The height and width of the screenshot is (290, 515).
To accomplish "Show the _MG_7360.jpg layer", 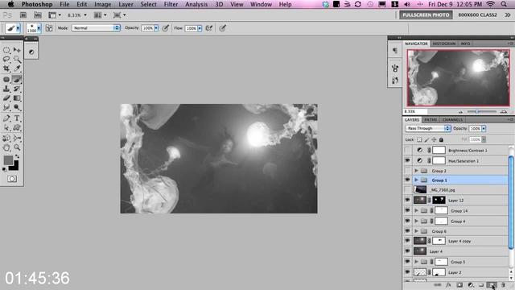I will (x=408, y=190).
